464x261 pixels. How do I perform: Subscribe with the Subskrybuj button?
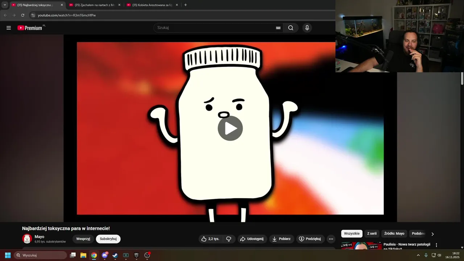[x=108, y=239]
